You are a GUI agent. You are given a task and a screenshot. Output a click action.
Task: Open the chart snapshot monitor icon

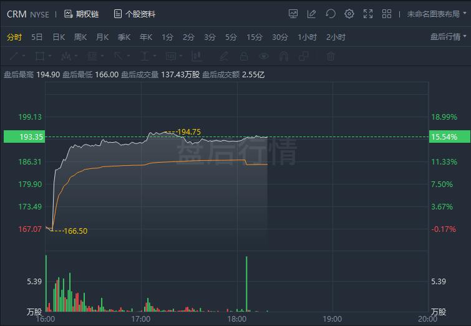(293, 14)
